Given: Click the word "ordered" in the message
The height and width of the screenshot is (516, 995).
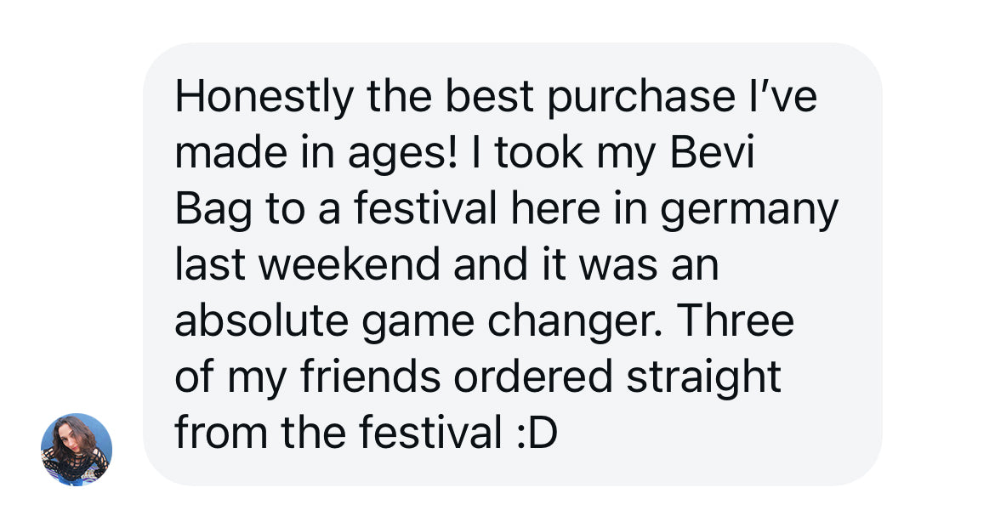Looking at the screenshot, I should (x=532, y=377).
